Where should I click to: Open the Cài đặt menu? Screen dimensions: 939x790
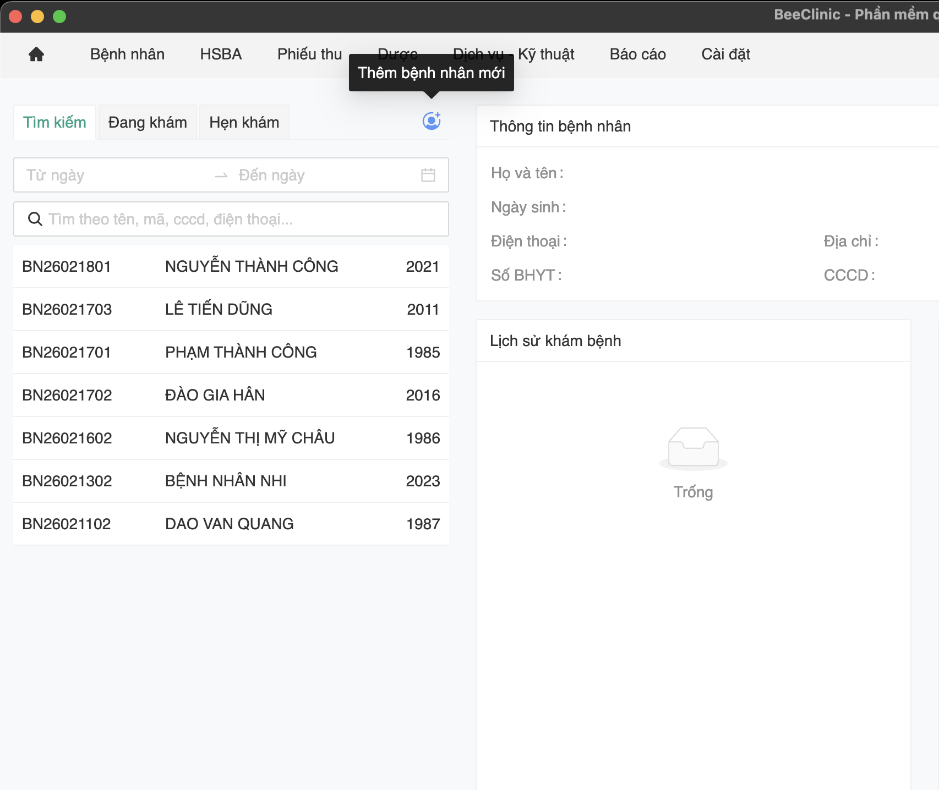click(x=725, y=54)
